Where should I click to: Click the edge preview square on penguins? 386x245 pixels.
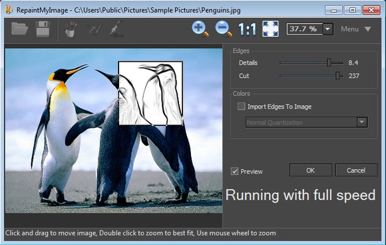point(150,93)
